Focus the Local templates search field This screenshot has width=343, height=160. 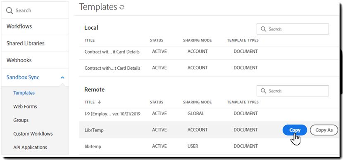tap(293, 29)
